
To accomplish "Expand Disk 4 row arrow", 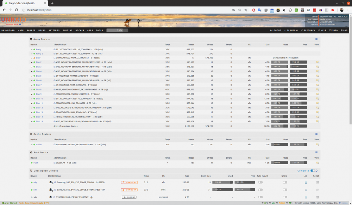I will (32, 71).
